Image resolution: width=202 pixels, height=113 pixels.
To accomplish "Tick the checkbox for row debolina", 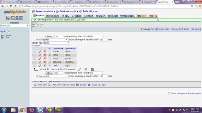I will (34, 62).
